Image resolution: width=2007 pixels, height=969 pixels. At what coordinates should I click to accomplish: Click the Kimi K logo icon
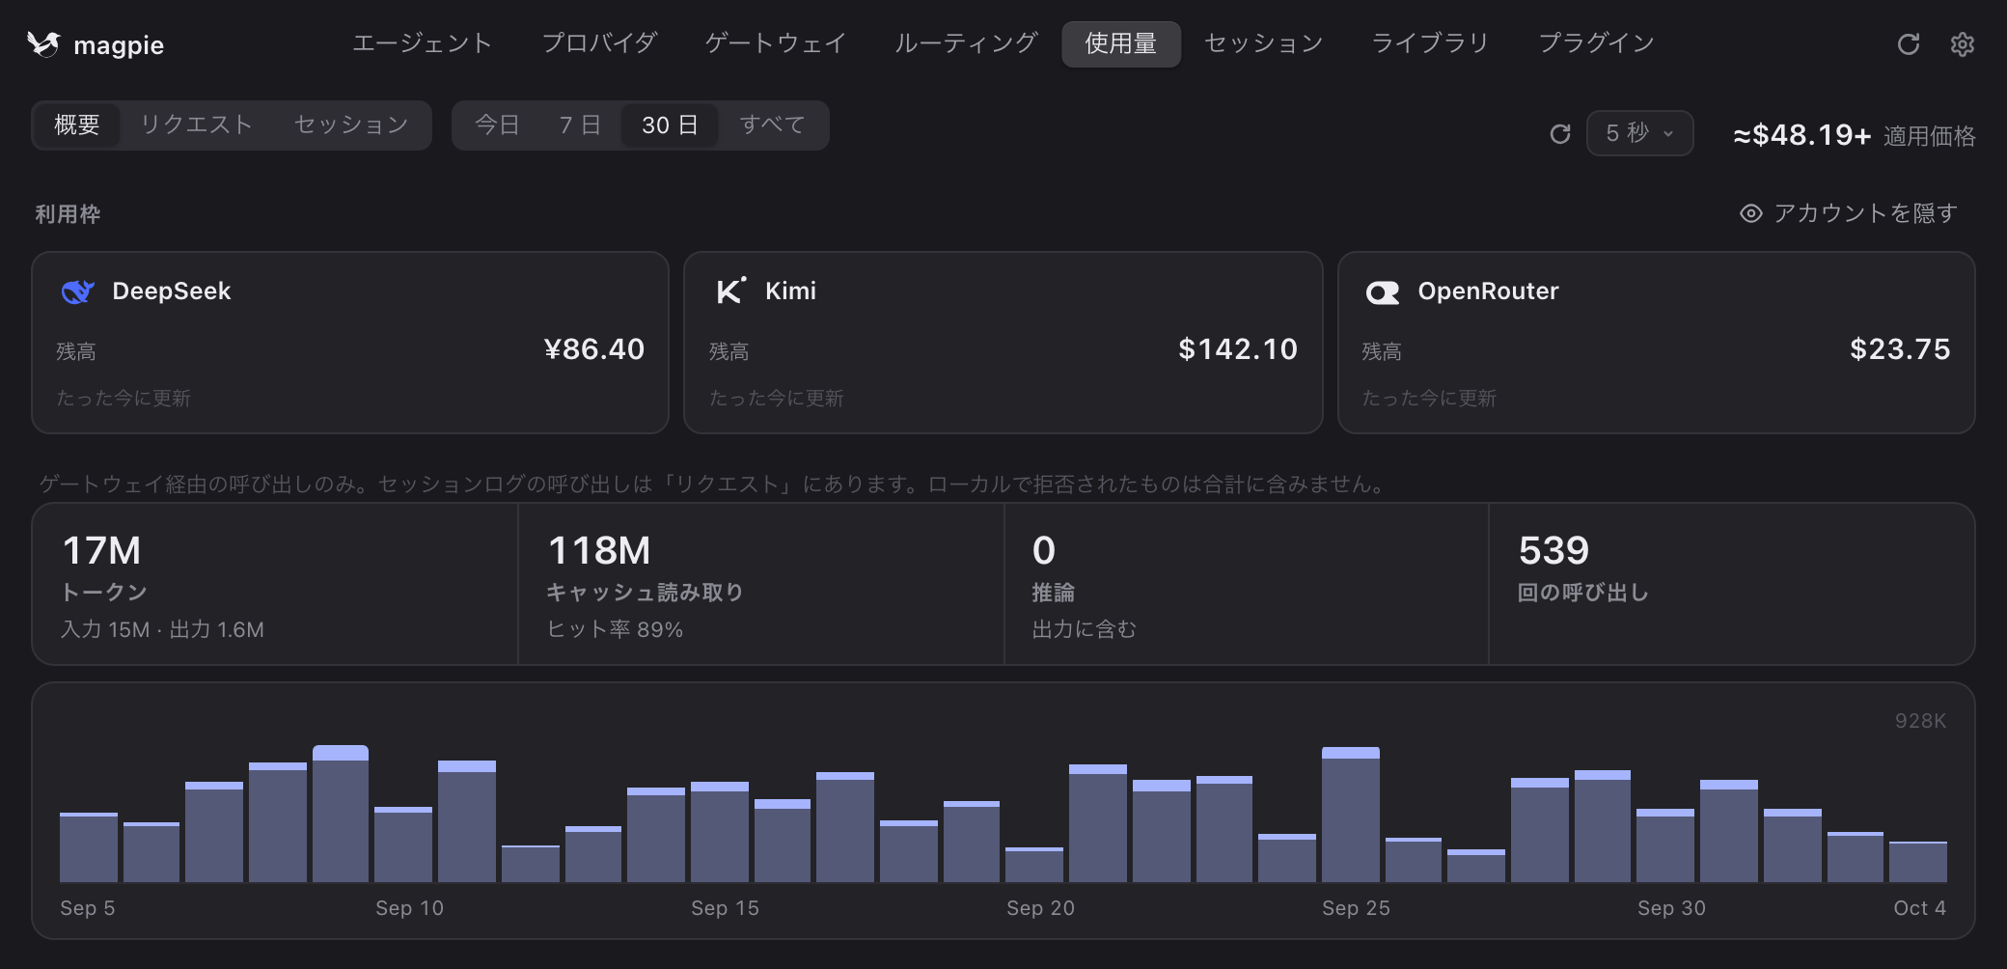pos(730,291)
